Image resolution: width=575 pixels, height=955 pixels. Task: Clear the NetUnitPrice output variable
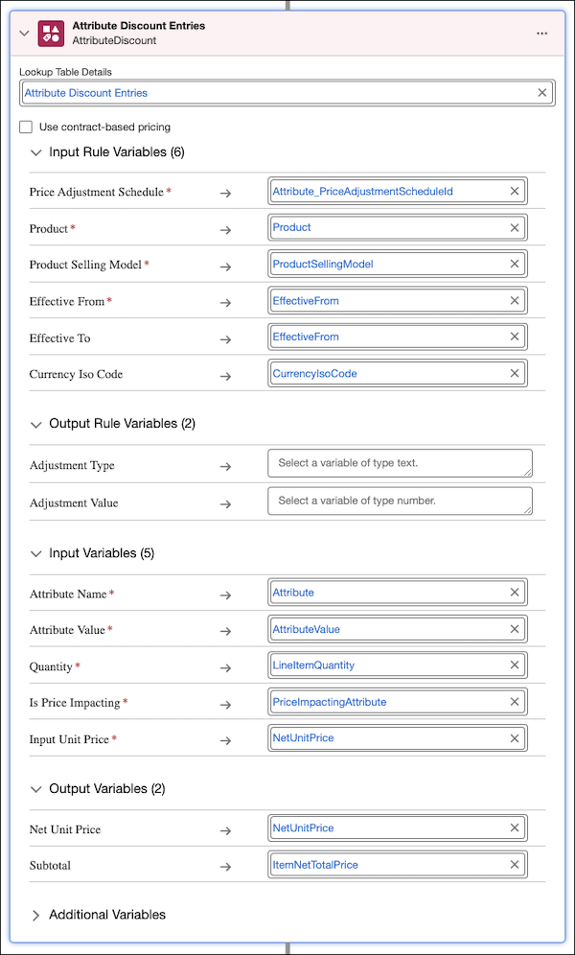pyautogui.click(x=515, y=827)
